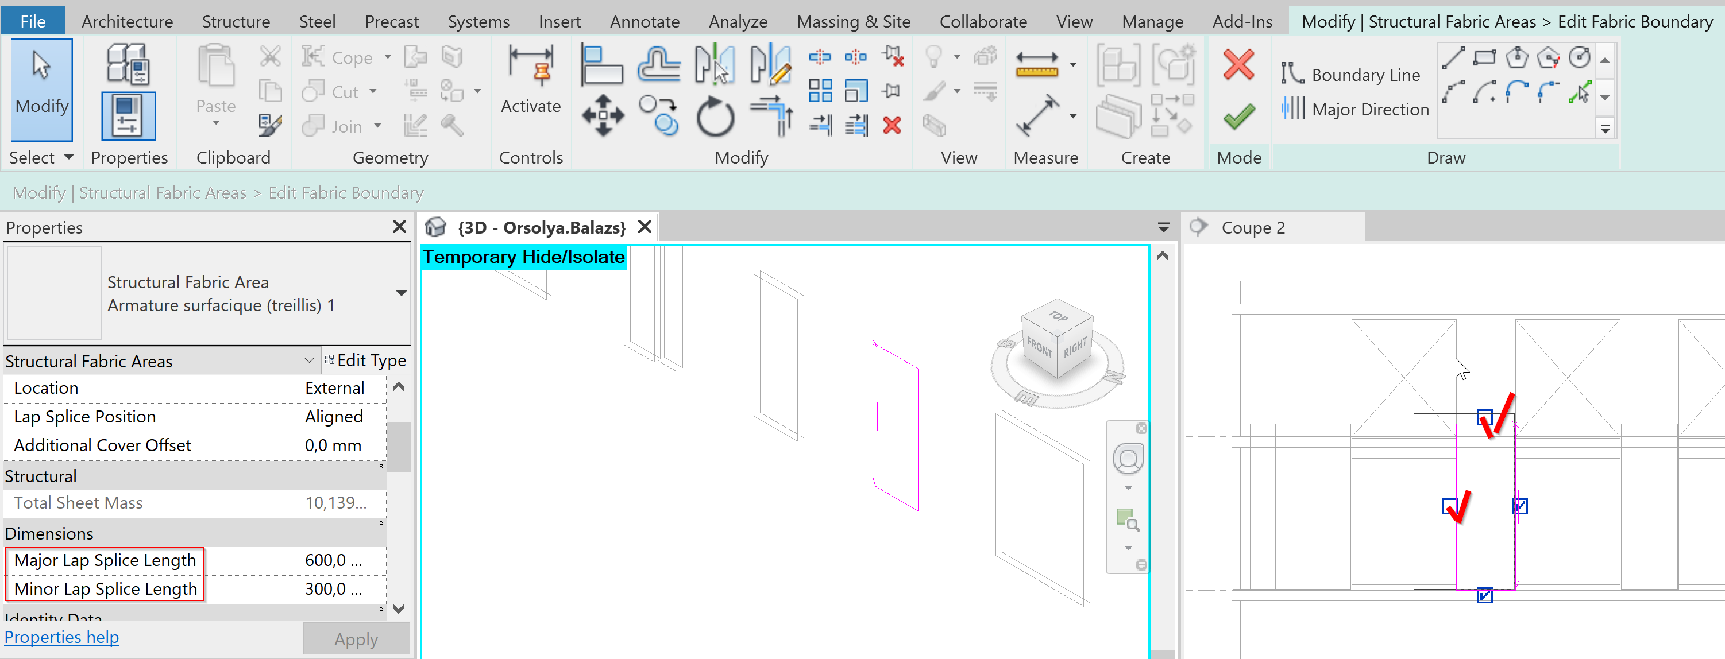Click the Temporary Hide/Isolate banner

point(524,256)
